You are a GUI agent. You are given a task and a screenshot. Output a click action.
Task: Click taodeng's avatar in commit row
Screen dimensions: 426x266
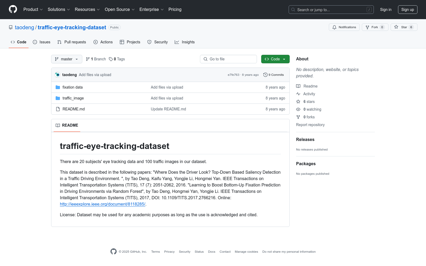(58, 75)
